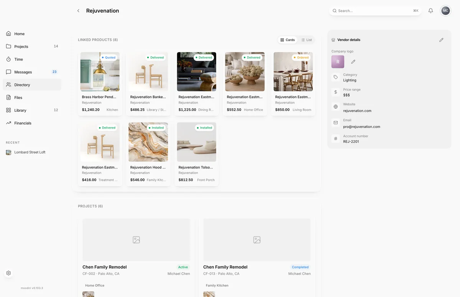This screenshot has height=297, width=460.
Task: Switch linked products to Cards view
Action: [x=287, y=40]
